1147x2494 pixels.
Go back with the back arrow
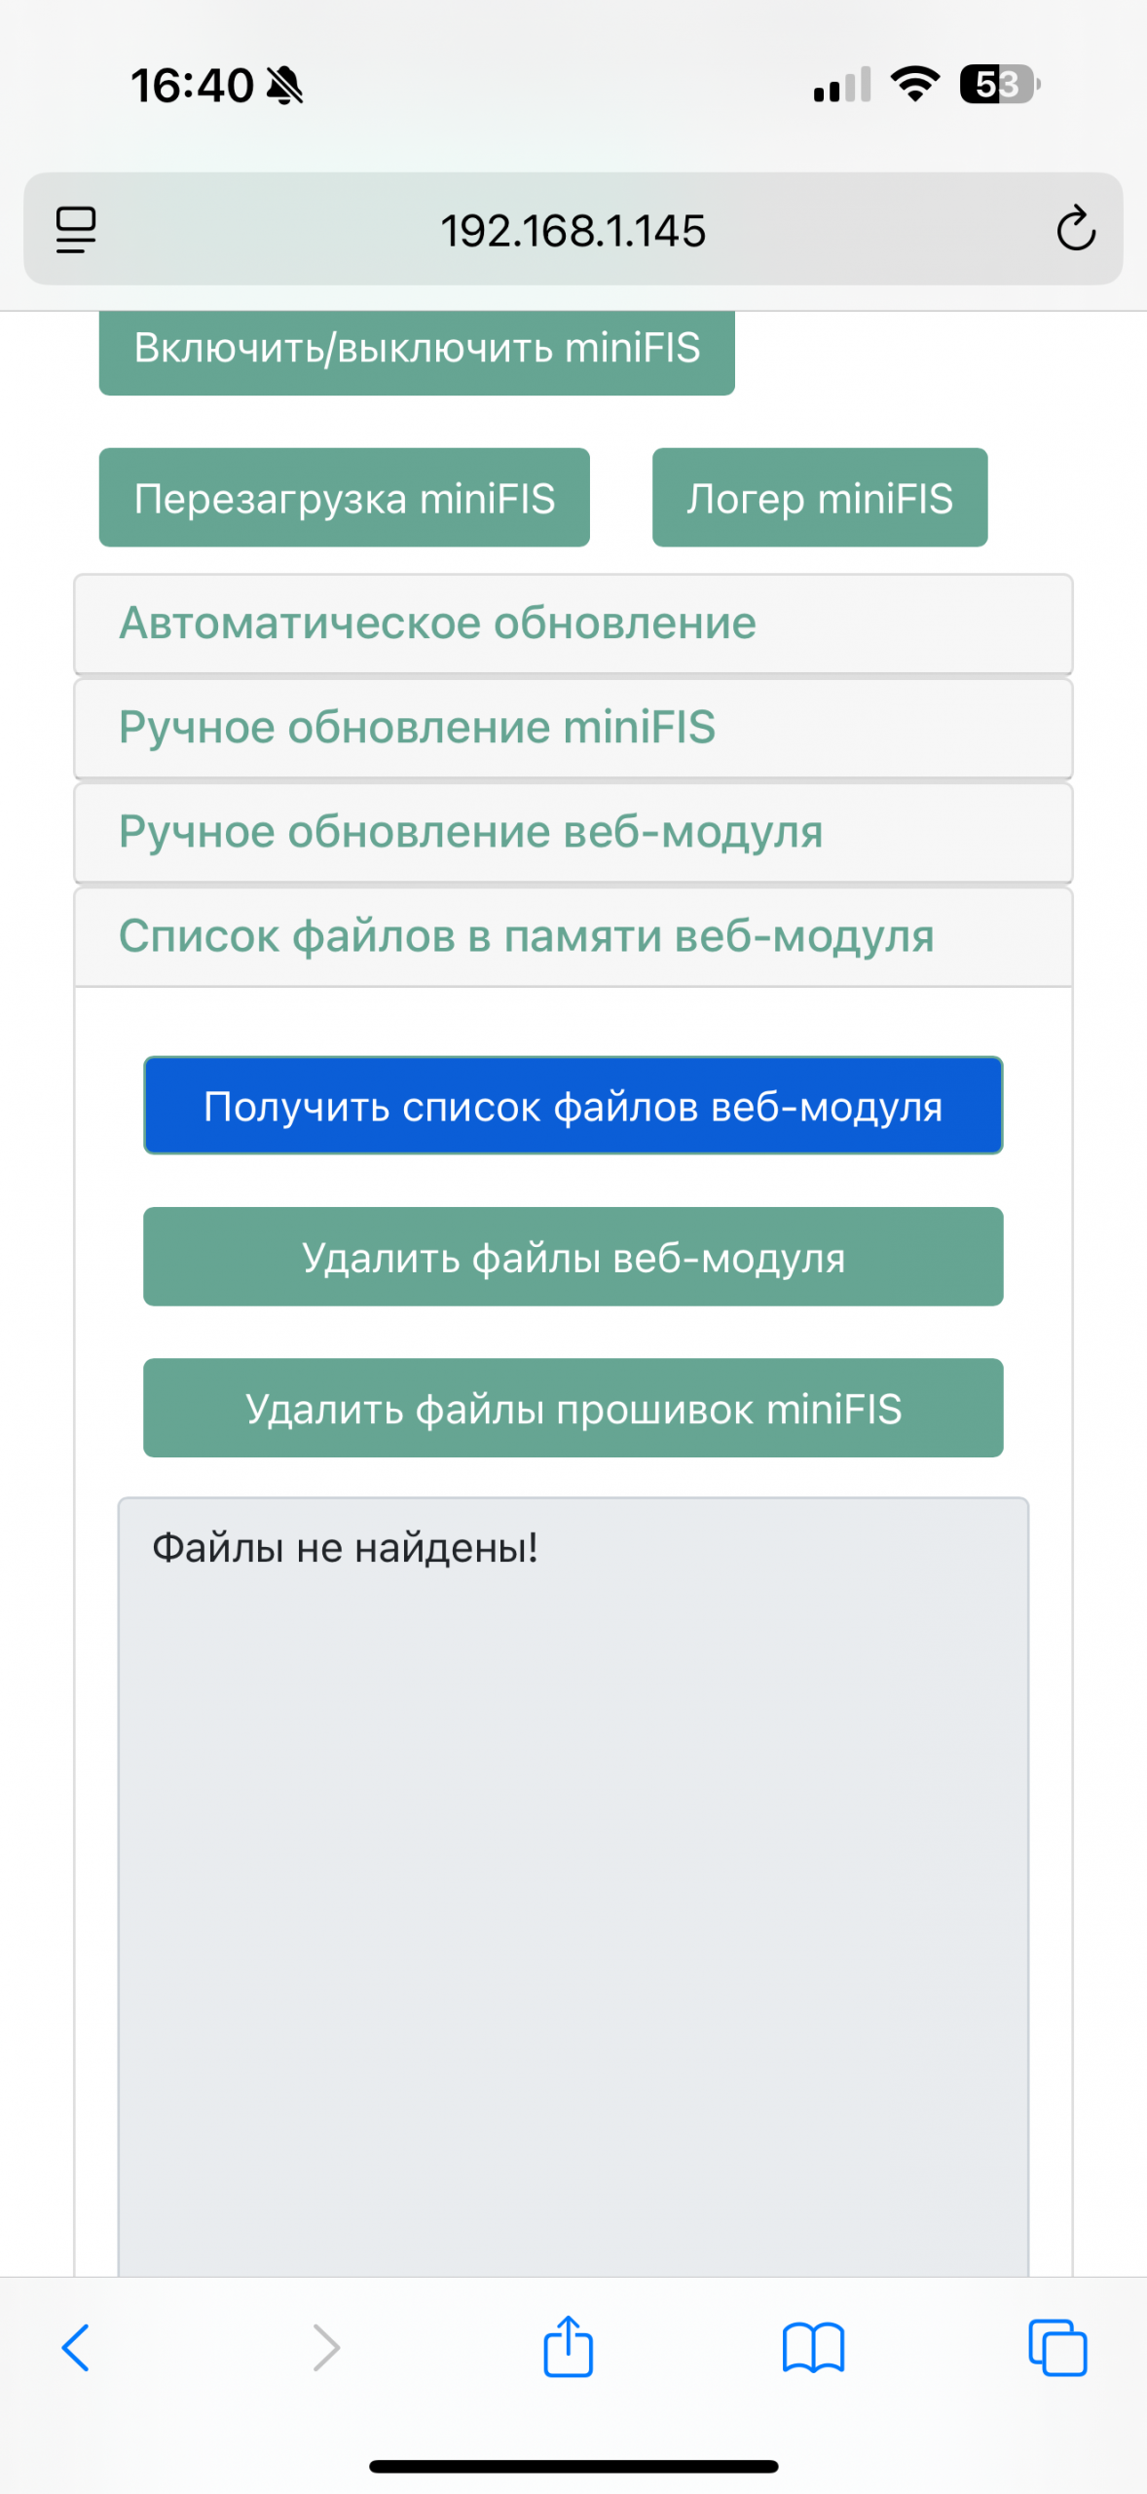click(76, 2348)
